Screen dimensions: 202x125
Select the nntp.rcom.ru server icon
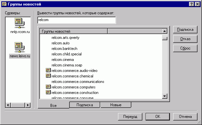pos(19,23)
